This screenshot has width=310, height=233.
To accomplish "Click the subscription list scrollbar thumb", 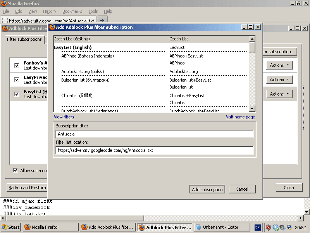I will pyautogui.click(x=252, y=47).
